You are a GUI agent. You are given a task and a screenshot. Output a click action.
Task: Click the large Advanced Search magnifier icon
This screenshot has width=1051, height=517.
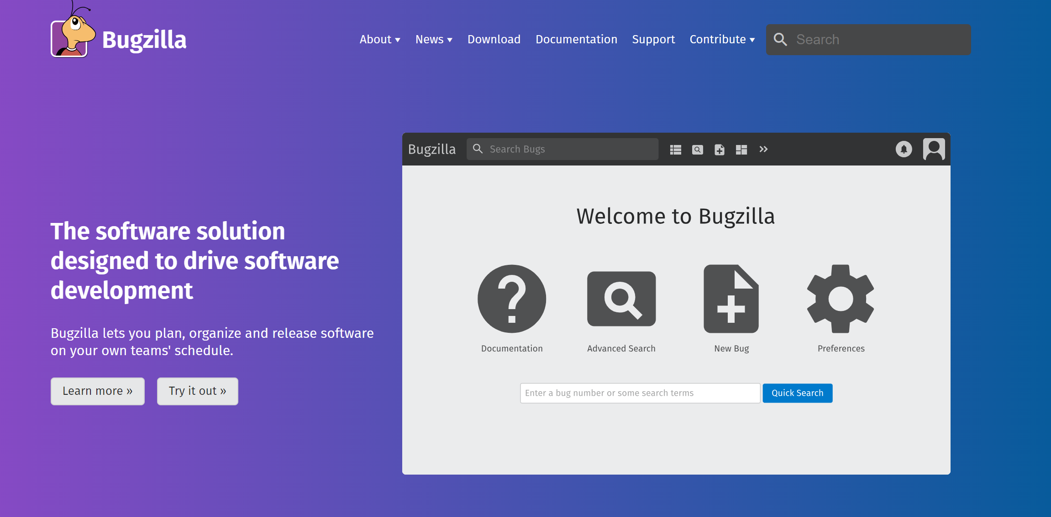(x=621, y=299)
